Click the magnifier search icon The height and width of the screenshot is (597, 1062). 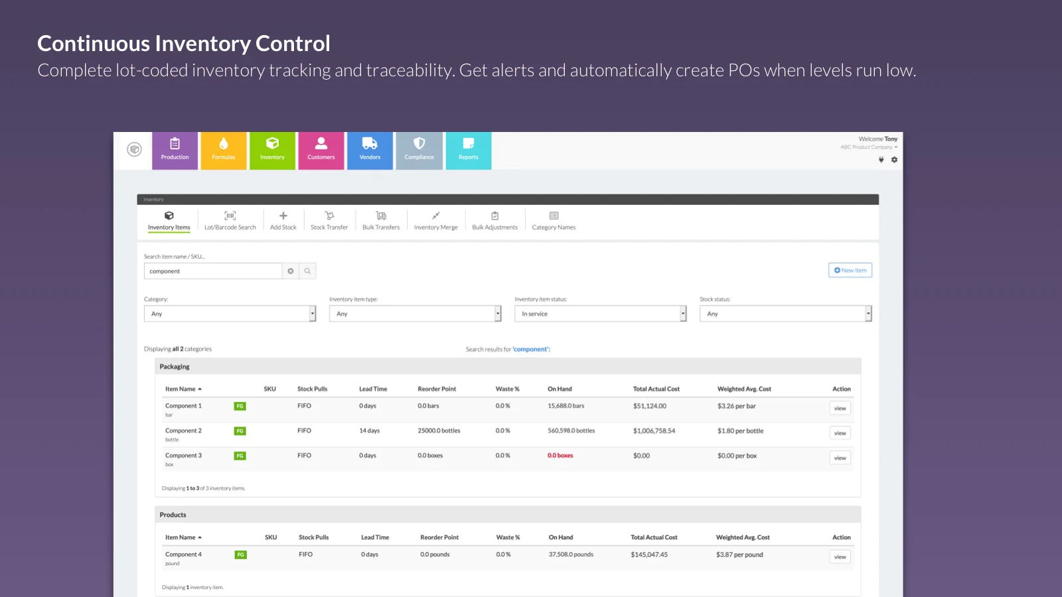coord(307,271)
